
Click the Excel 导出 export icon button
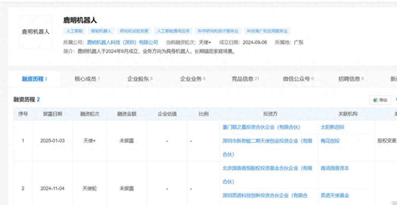380,100
